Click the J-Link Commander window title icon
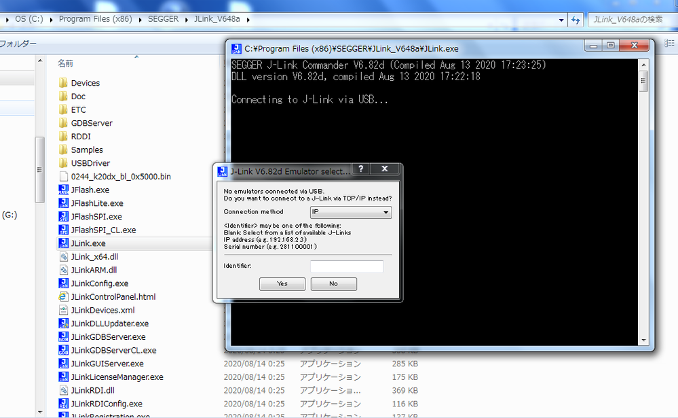Viewport: 678px width, 418px height. pyautogui.click(x=236, y=49)
